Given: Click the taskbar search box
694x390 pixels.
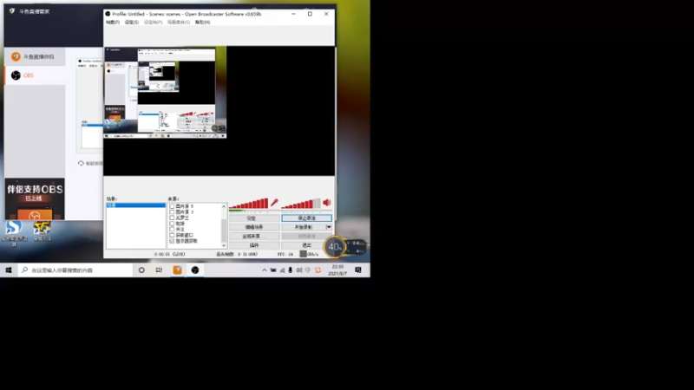Looking at the screenshot, I should click(75, 270).
